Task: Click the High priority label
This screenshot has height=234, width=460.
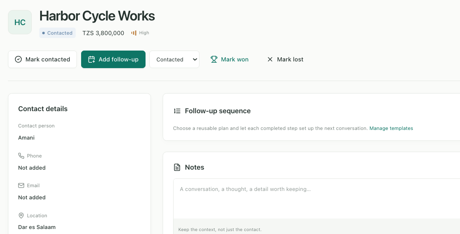Action: (144, 33)
